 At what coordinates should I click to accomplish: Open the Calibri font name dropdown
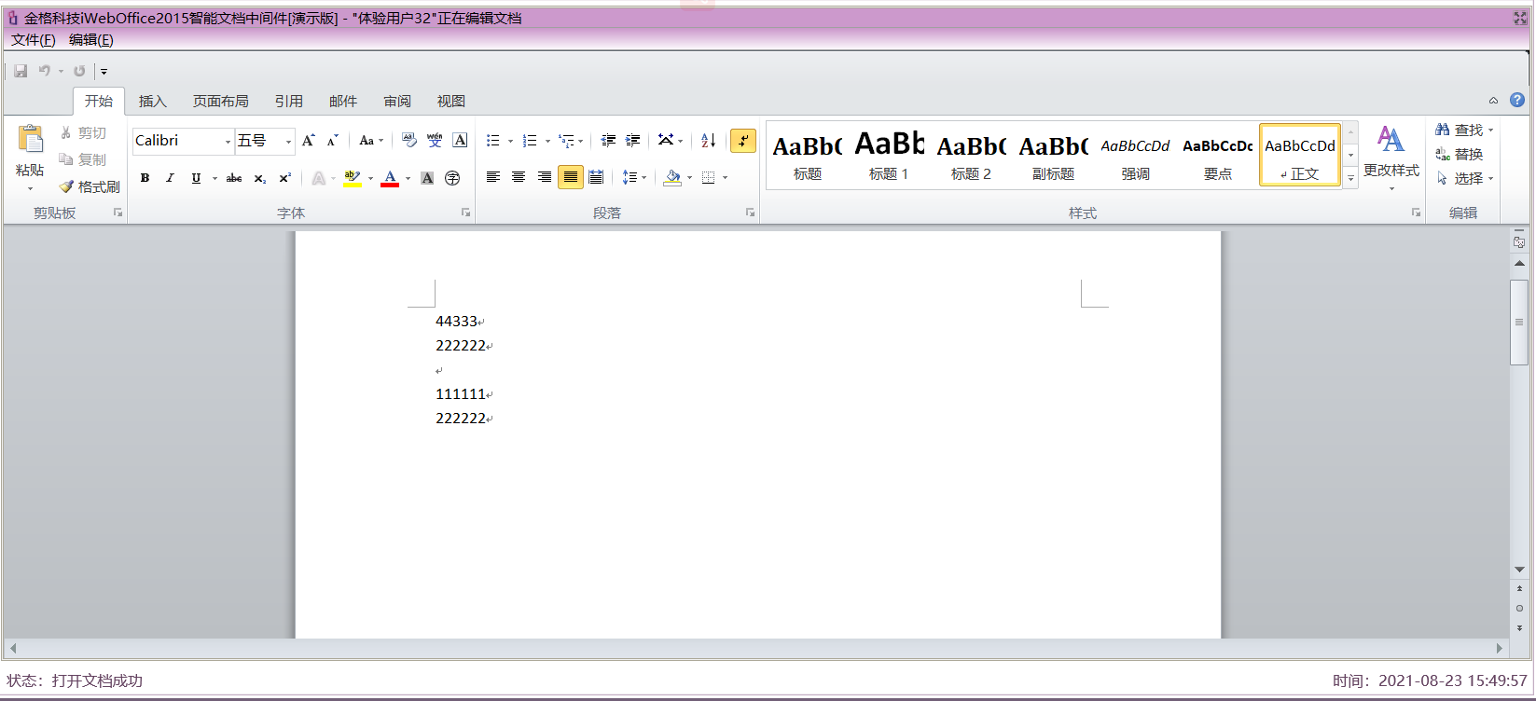pyautogui.click(x=228, y=142)
